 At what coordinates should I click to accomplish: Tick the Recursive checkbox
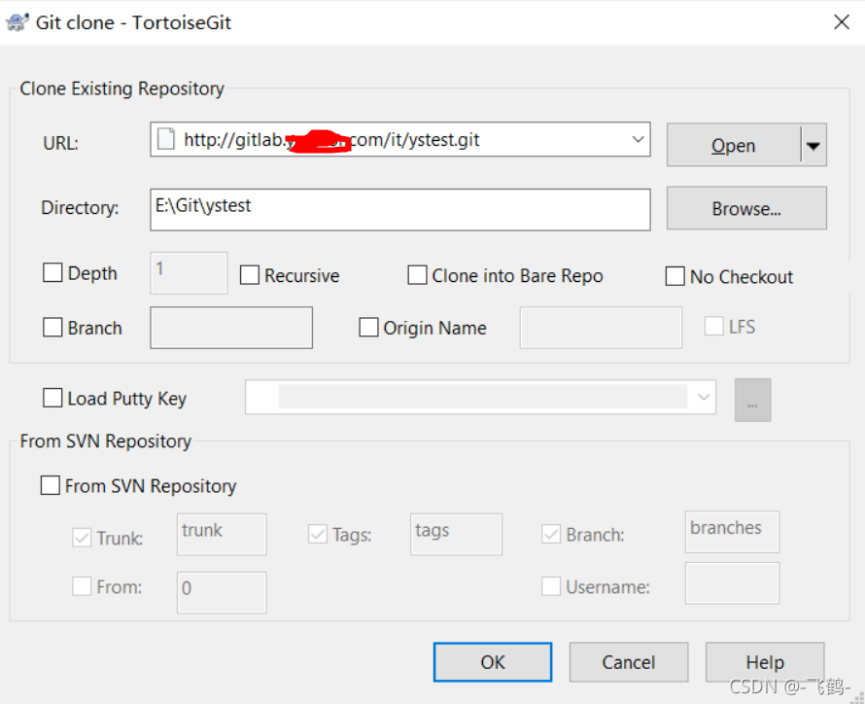[250, 275]
